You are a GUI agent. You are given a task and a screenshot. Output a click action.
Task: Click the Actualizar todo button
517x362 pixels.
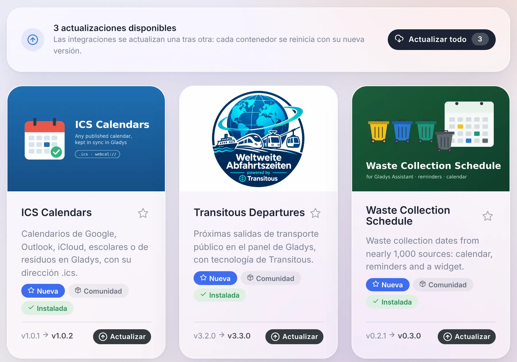click(441, 39)
